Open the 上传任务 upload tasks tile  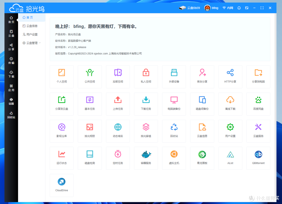(x=118, y=104)
